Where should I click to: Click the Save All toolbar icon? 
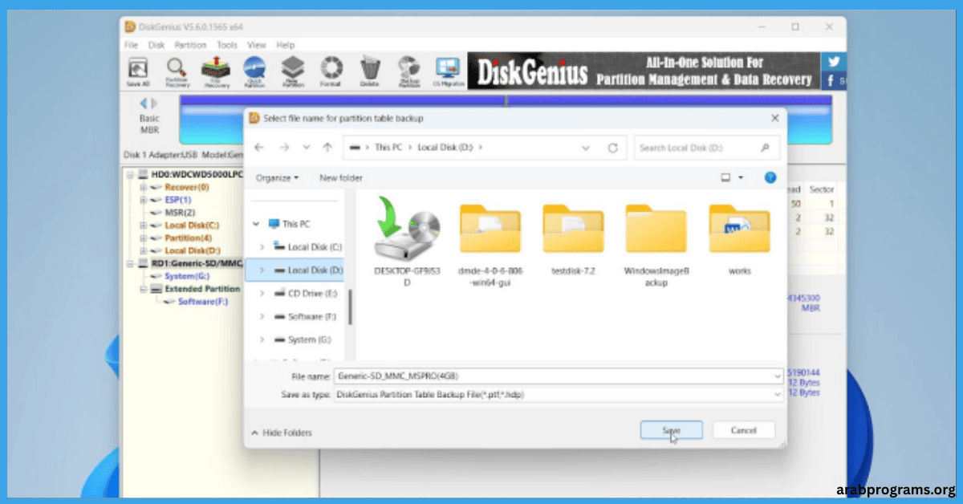(x=138, y=71)
